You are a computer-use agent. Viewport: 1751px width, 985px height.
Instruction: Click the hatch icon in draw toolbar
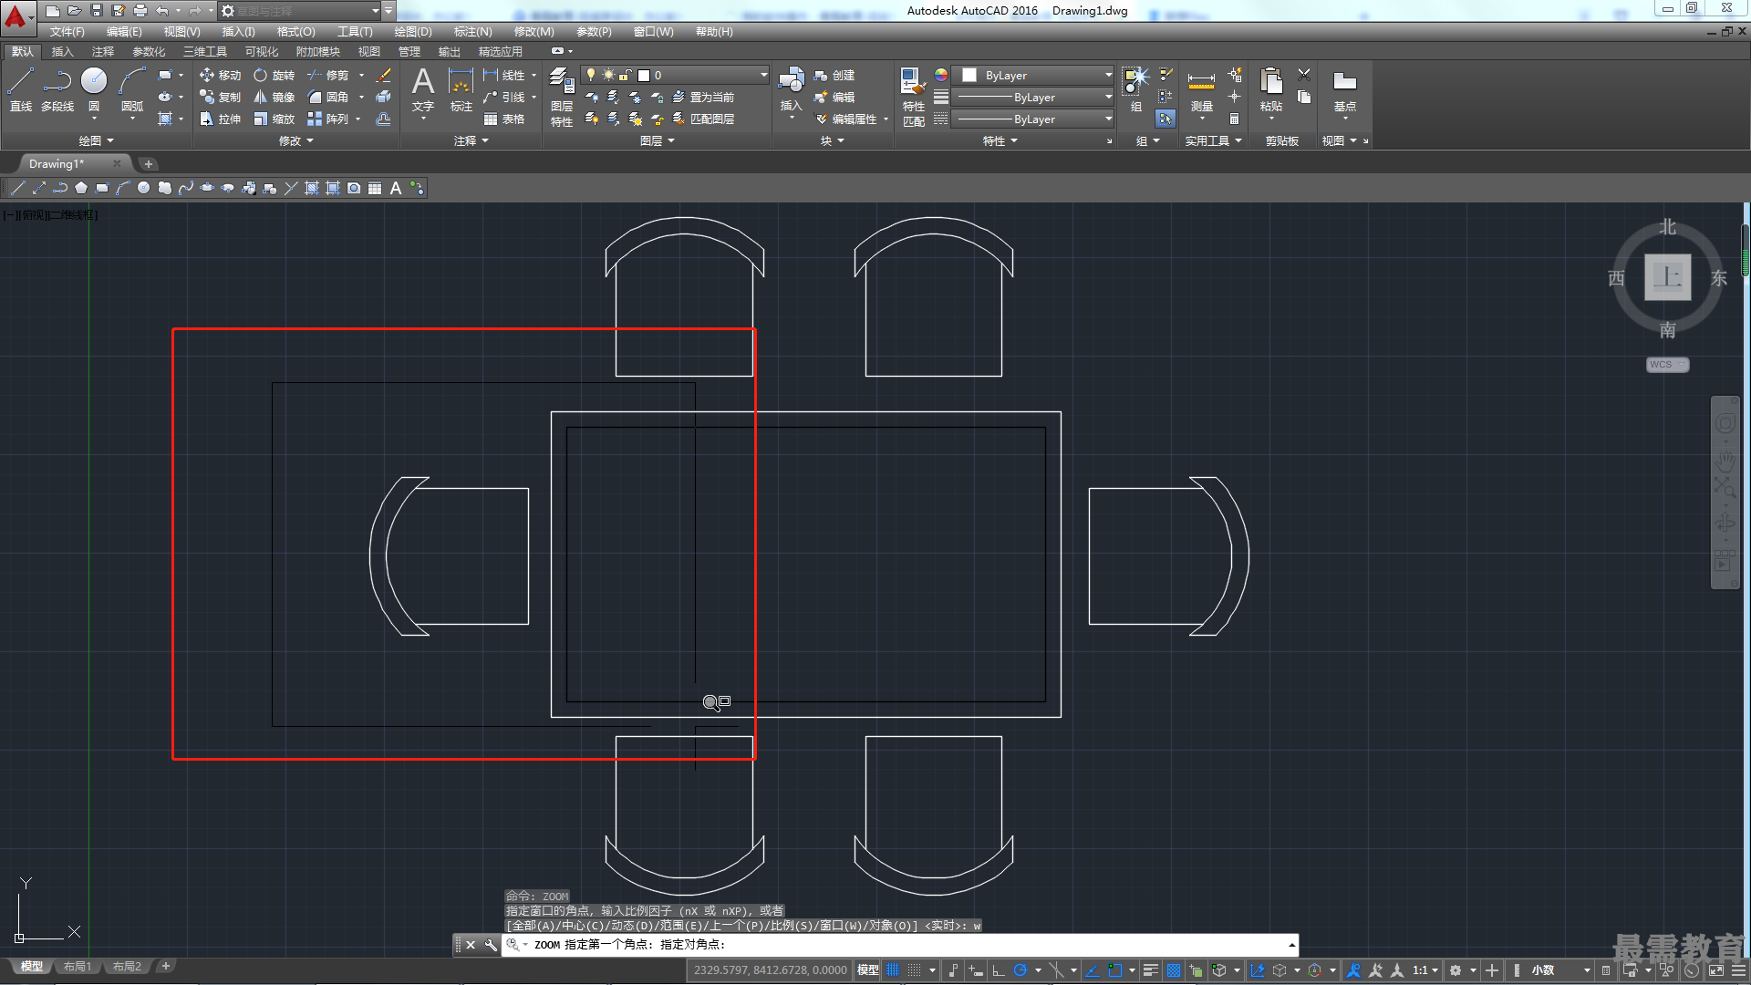pos(312,188)
